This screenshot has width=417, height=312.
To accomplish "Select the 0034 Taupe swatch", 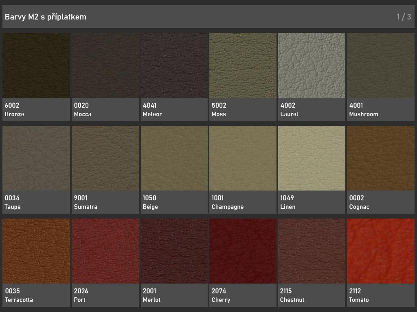I will click(x=36, y=158).
